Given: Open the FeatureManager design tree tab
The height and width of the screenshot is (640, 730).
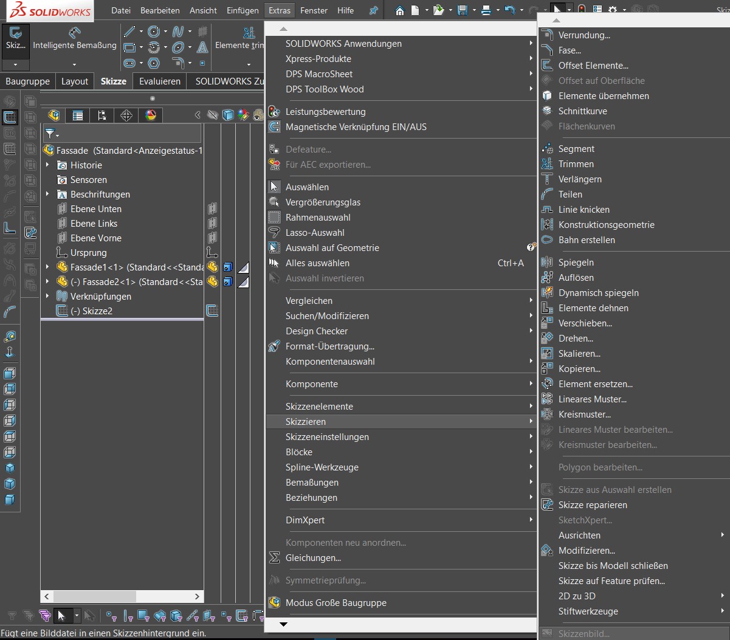Looking at the screenshot, I should click(54, 115).
